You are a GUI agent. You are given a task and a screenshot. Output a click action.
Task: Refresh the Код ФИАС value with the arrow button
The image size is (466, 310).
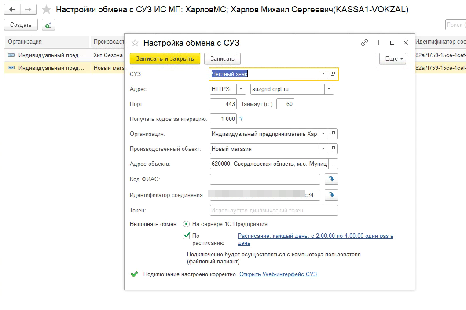click(331, 179)
